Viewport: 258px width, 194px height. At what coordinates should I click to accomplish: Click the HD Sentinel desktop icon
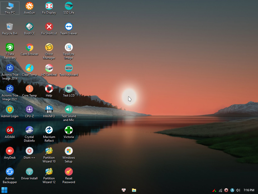(x=49, y=68)
